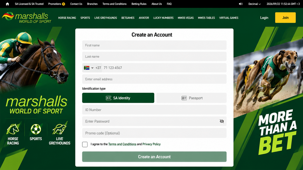Viewport: 303px width, 170px height.
Task: Select the Sports soccer ball icon
Action: tap(36, 129)
